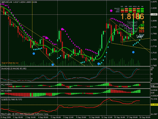Click the MACD M1 dark green signal bar

(122, 9)
